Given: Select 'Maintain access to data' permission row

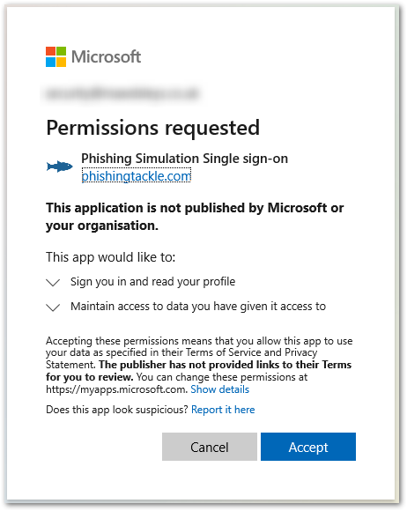Looking at the screenshot, I should click(198, 307).
